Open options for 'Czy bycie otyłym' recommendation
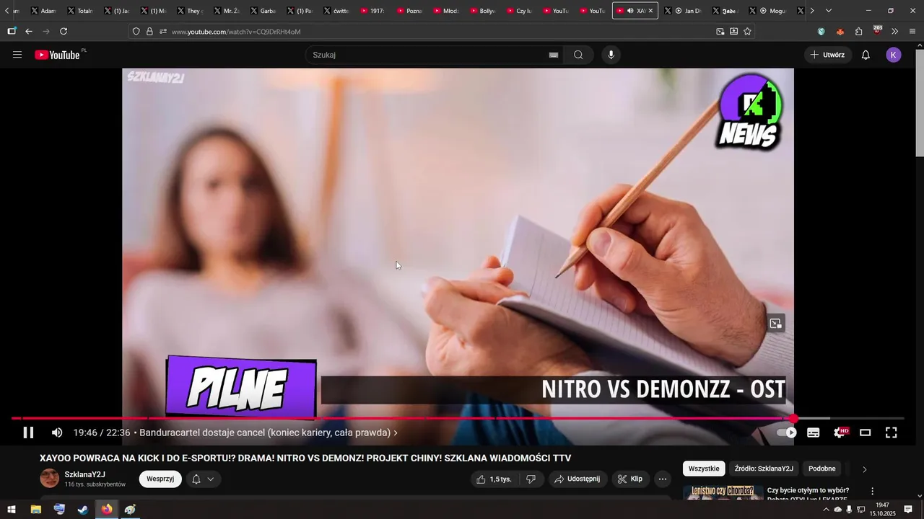The height and width of the screenshot is (519, 924). pos(872,491)
